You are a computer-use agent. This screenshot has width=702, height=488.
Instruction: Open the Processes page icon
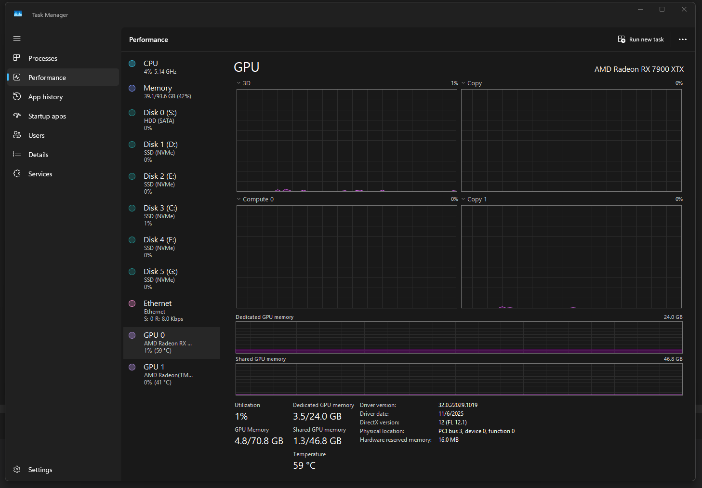(x=17, y=58)
